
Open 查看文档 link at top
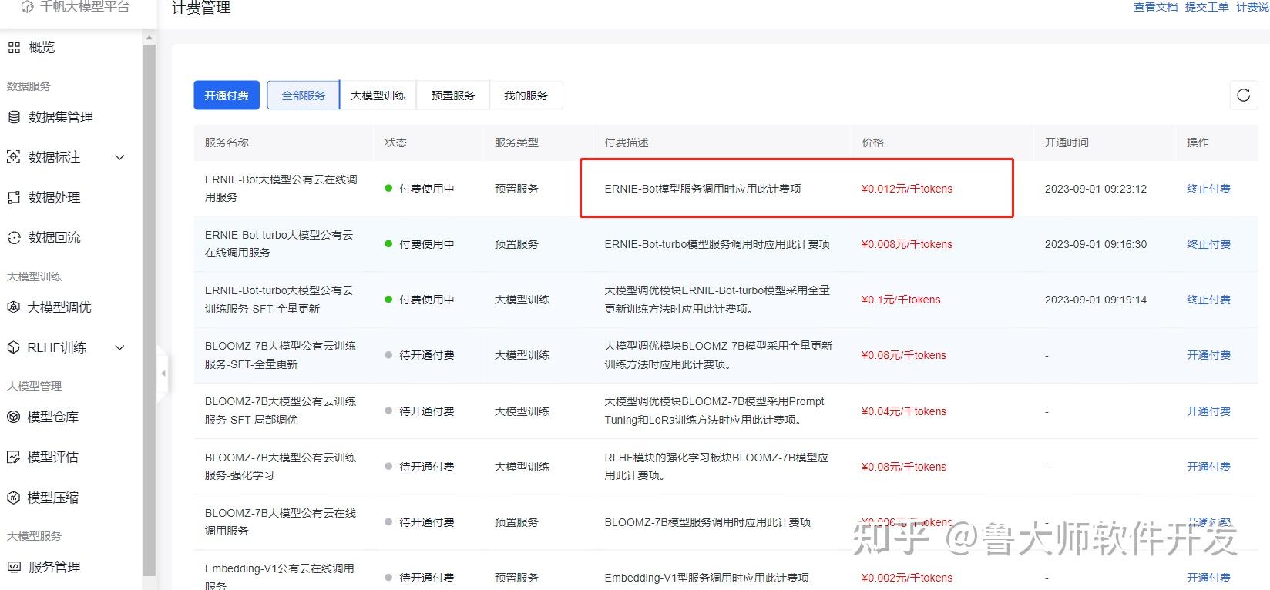point(1155,7)
